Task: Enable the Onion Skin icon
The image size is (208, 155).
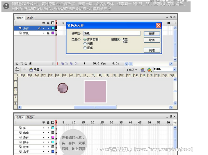Action: 62,64
